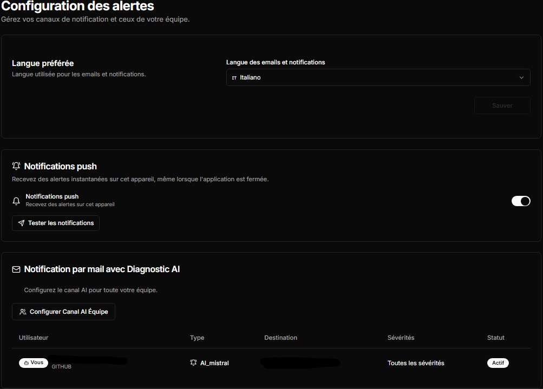The image size is (543, 389).
Task: Disable the Notifications push switch
Action: 520,201
